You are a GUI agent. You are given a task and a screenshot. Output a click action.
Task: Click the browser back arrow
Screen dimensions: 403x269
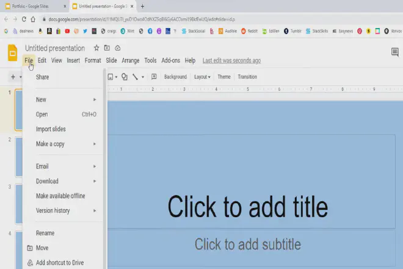coord(6,20)
